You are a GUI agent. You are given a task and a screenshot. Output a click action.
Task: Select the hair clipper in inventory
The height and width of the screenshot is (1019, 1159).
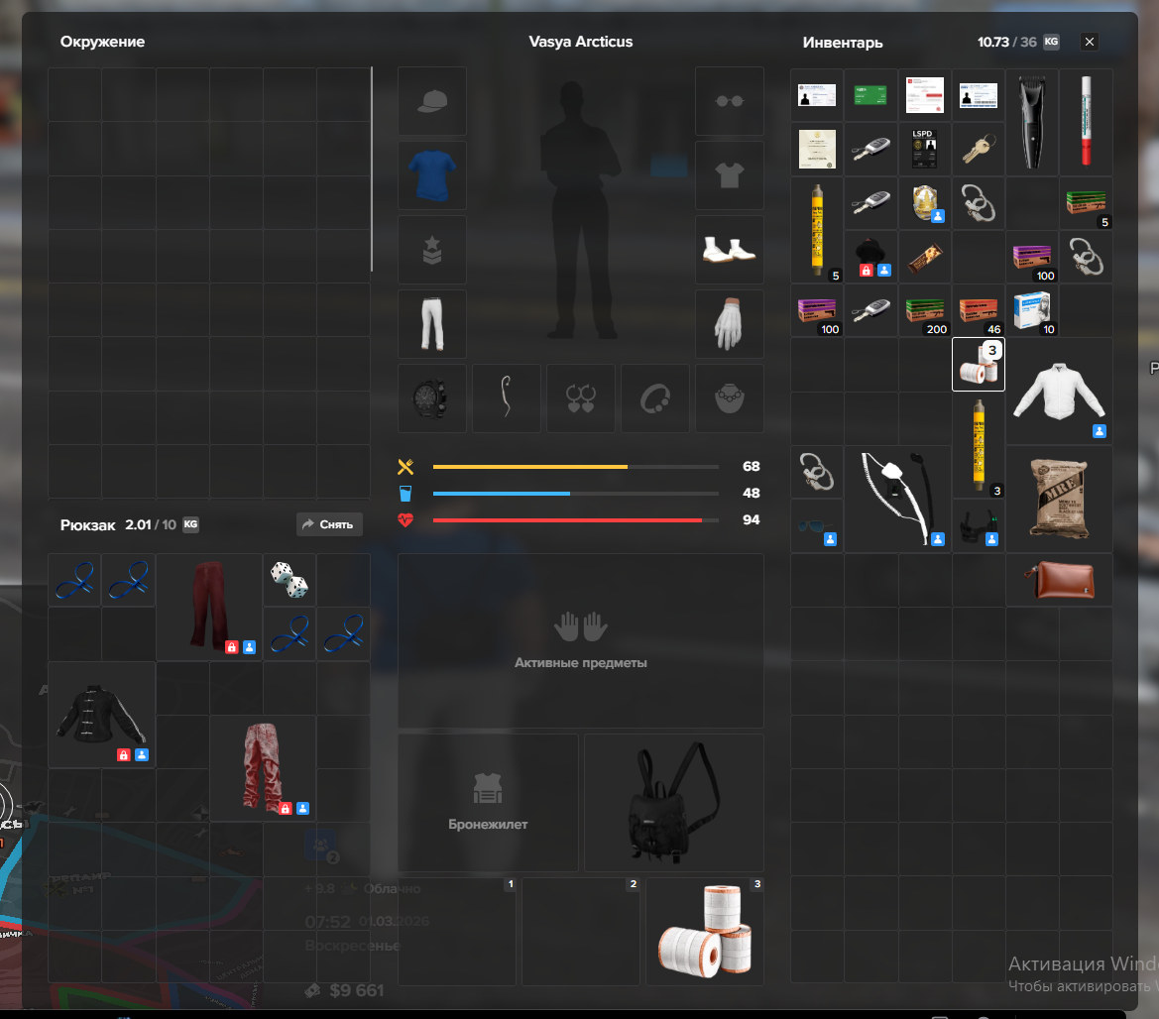1032,122
